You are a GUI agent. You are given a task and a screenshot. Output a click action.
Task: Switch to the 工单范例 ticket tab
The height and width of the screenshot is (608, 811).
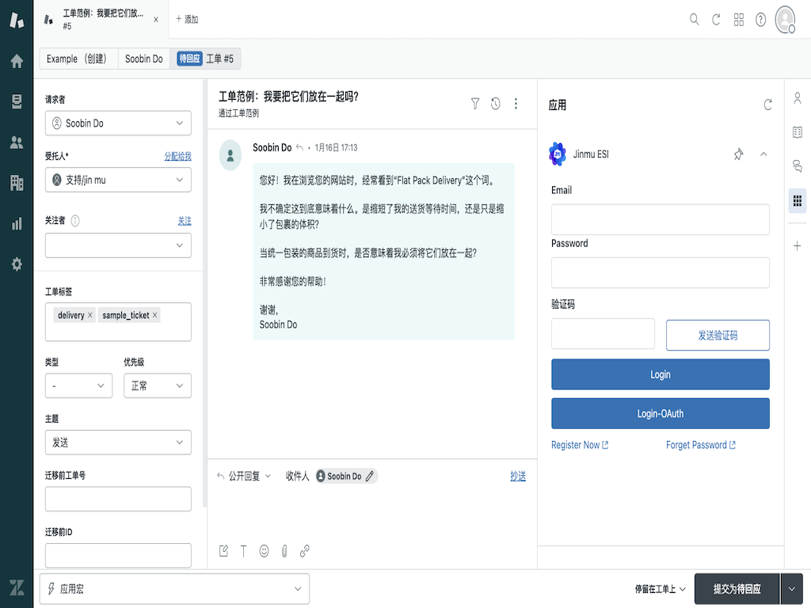click(103, 19)
